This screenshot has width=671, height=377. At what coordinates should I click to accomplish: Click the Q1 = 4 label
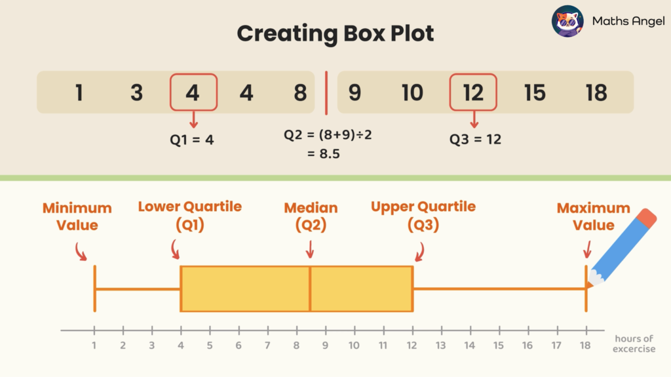[x=192, y=140]
